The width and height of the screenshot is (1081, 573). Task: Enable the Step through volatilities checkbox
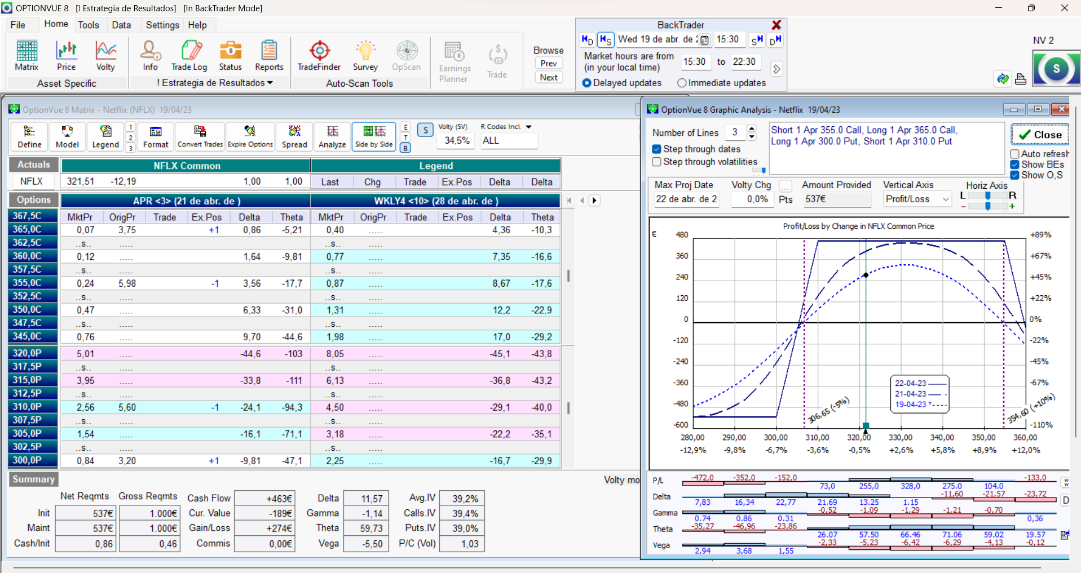[657, 162]
